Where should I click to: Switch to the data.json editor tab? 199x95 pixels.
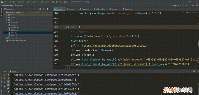click(128, 9)
